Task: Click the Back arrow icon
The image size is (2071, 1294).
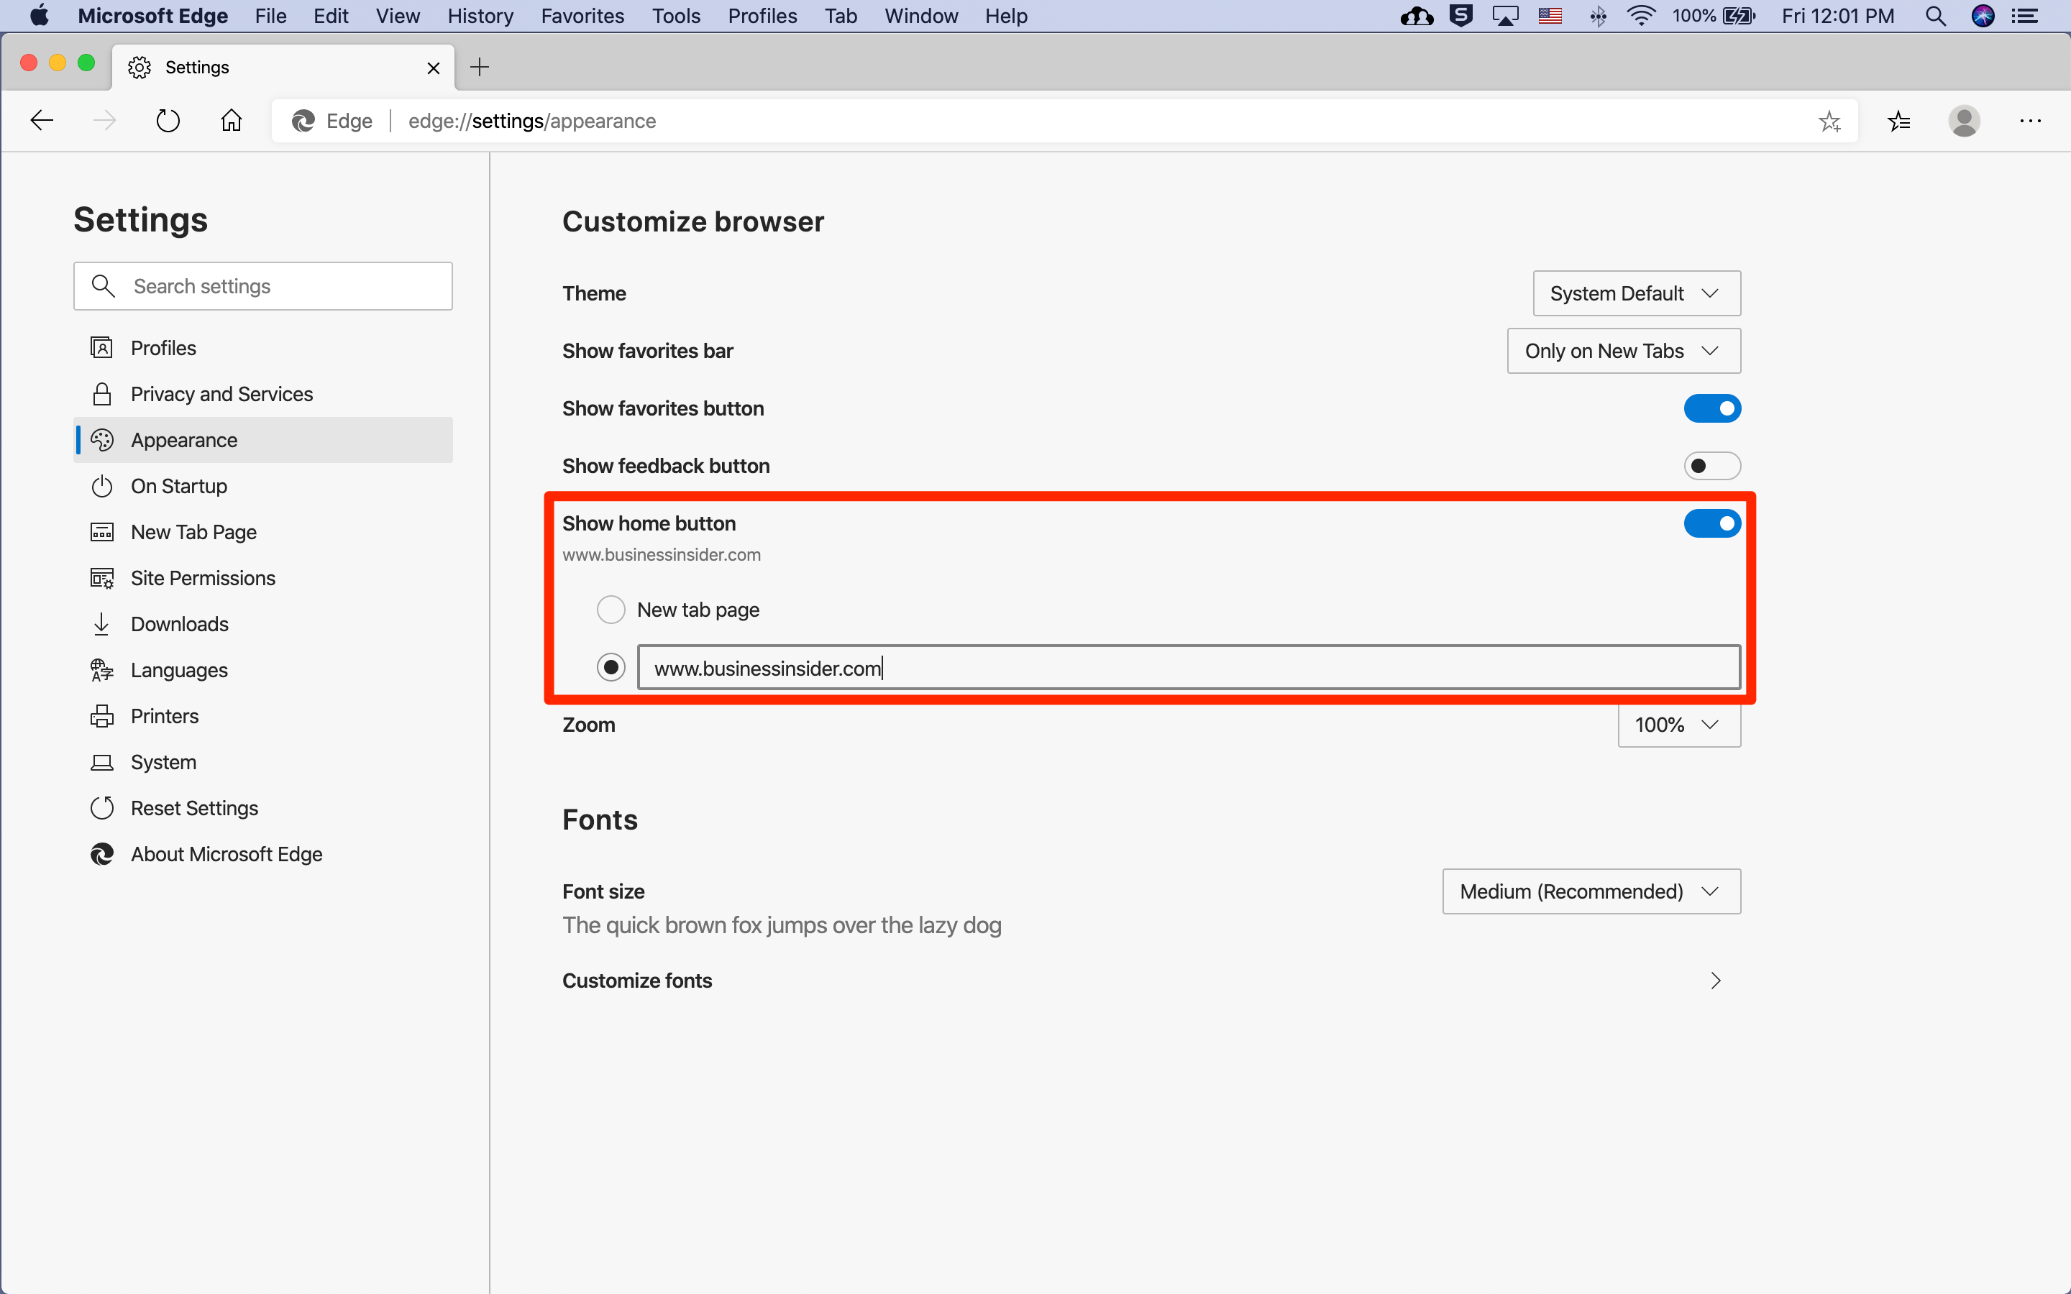Action: pyautogui.click(x=42, y=121)
